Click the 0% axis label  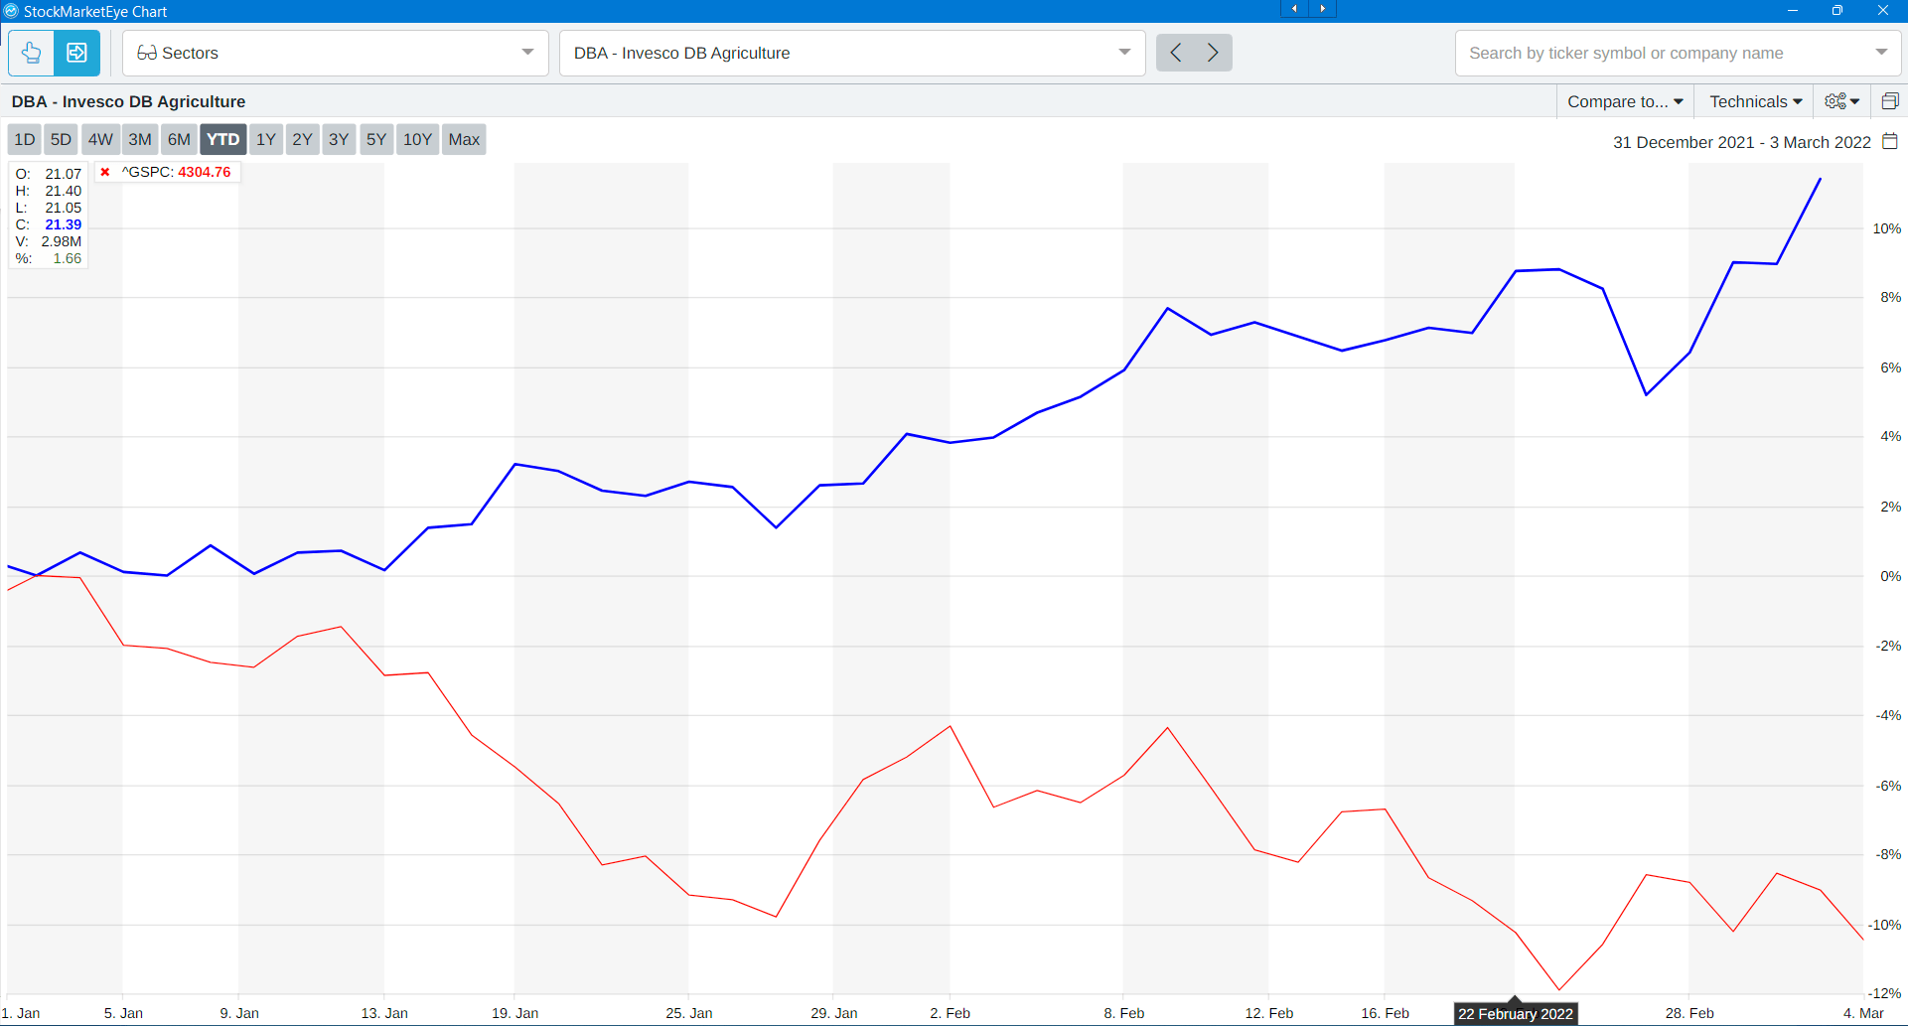pyautogui.click(x=1890, y=576)
